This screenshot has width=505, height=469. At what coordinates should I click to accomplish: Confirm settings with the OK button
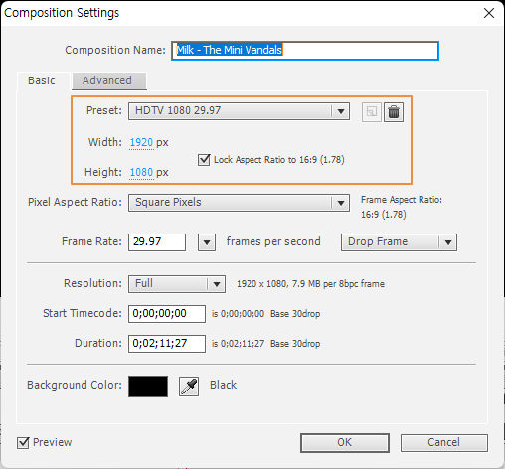[x=345, y=443]
